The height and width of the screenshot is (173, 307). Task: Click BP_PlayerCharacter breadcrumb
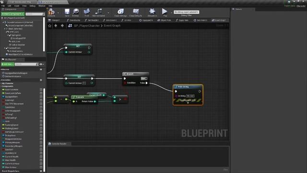point(87,25)
